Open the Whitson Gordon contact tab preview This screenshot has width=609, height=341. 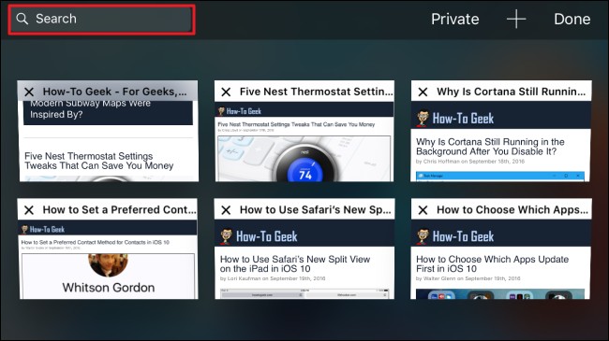(109, 276)
